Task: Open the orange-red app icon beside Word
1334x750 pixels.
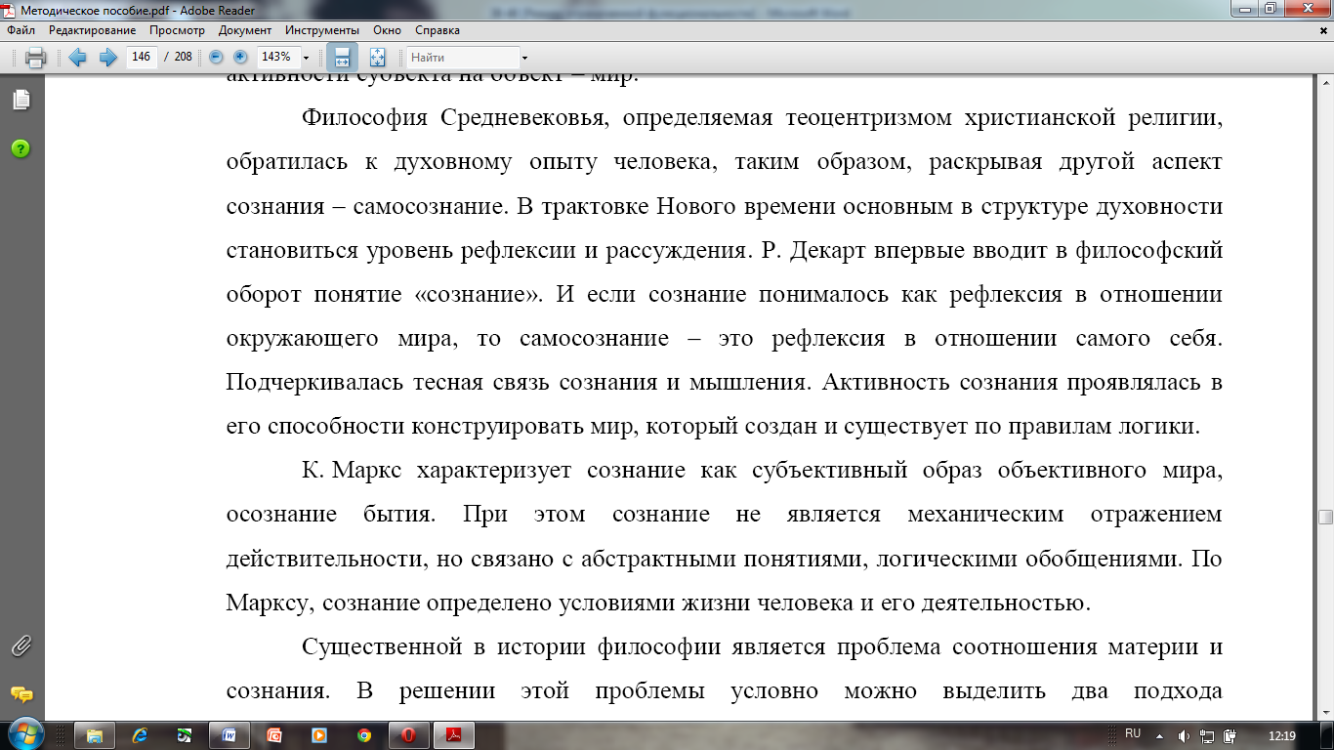Action: 274,735
